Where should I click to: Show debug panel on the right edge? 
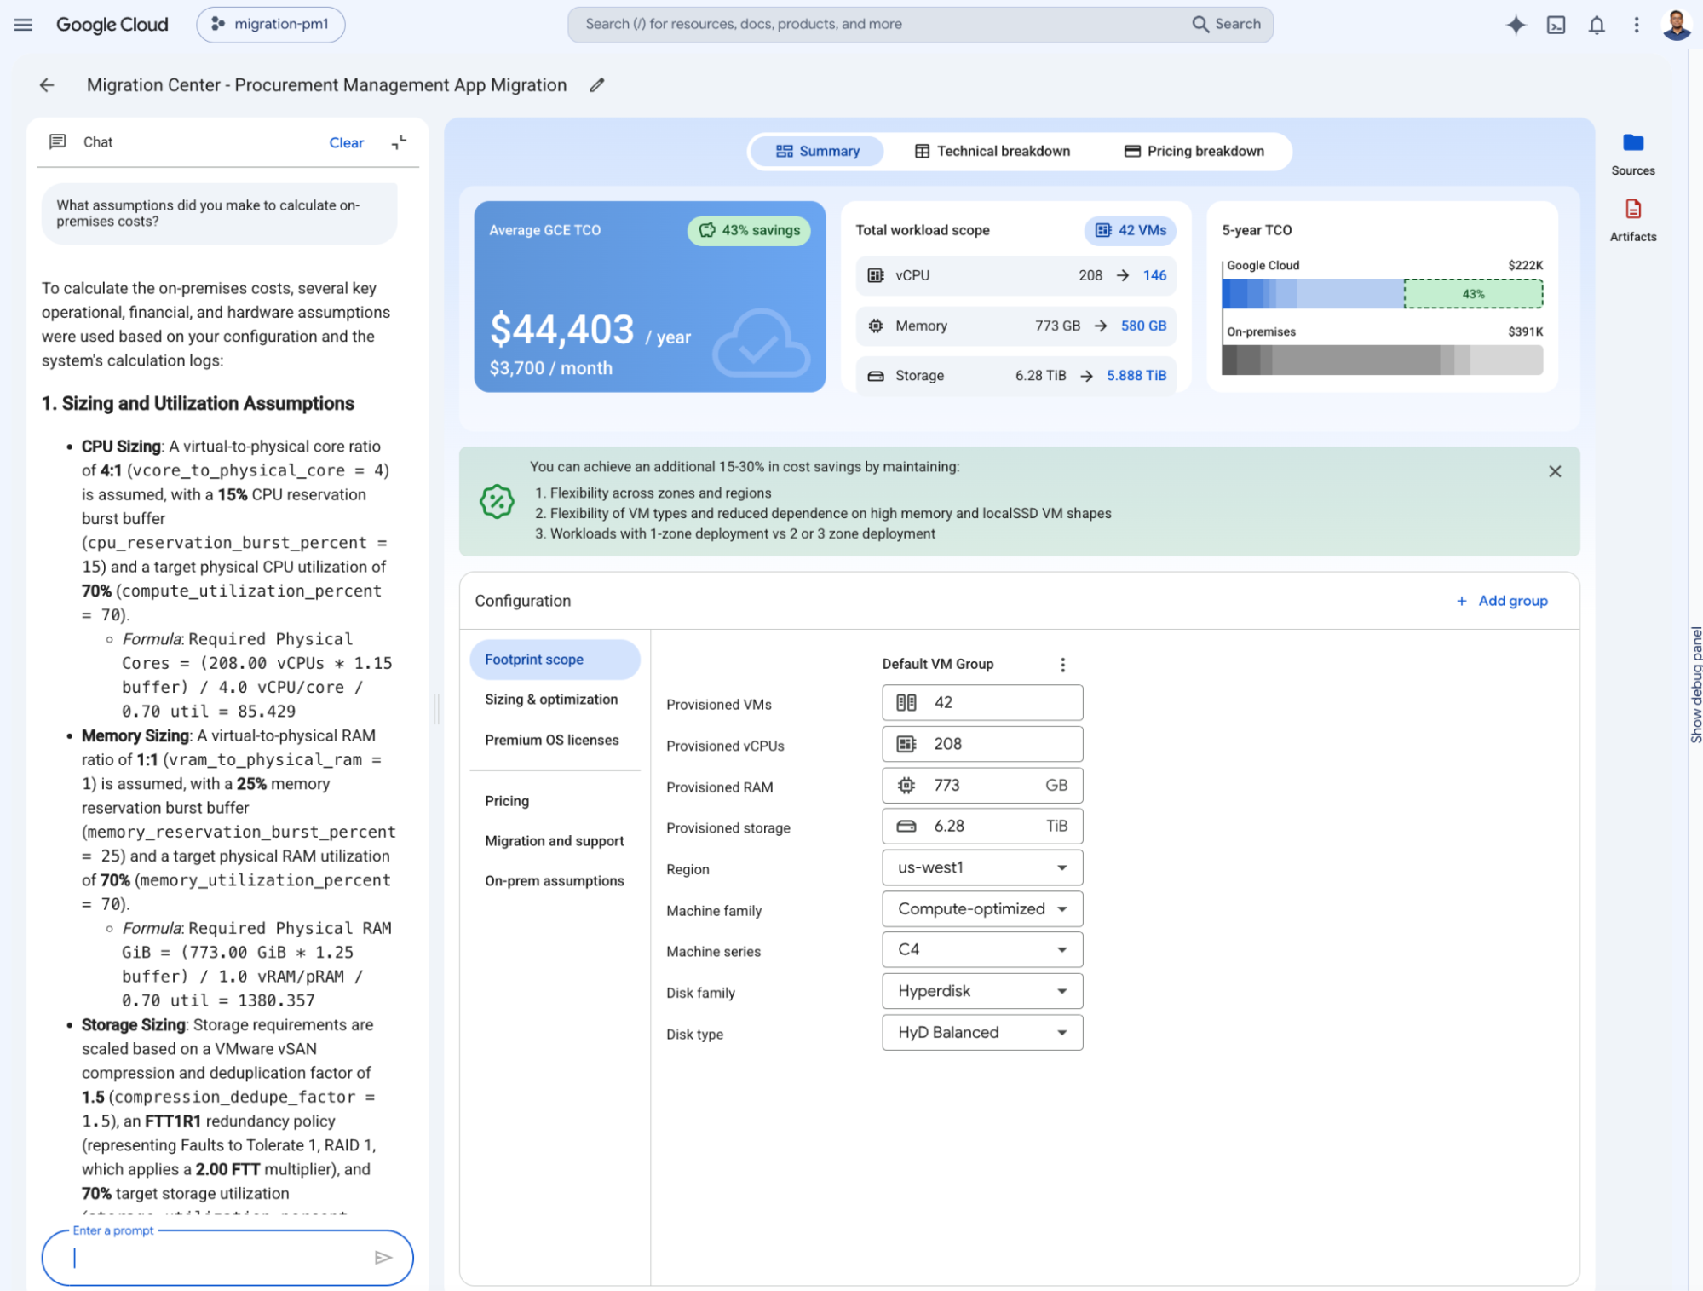point(1695,686)
